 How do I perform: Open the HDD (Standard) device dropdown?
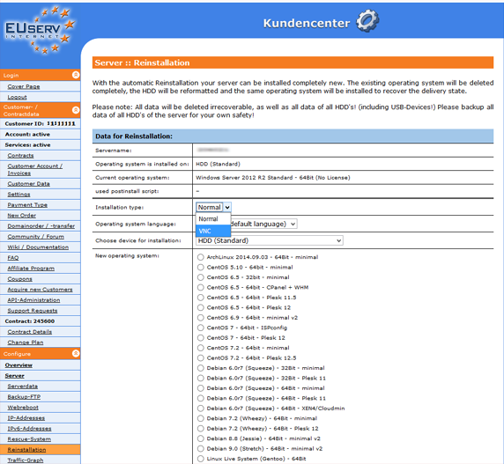270,240
